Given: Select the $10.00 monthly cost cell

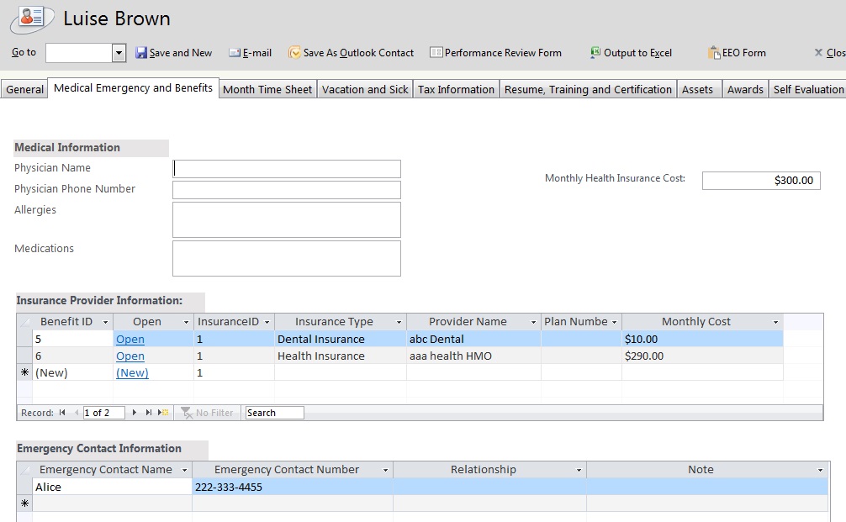Looking at the screenshot, I should coord(702,340).
